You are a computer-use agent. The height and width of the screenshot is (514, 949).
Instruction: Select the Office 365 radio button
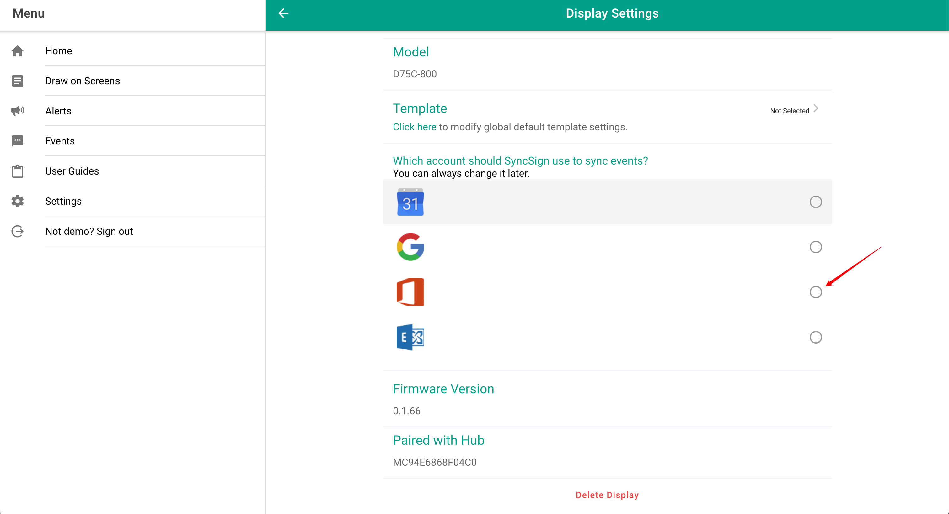tap(816, 292)
